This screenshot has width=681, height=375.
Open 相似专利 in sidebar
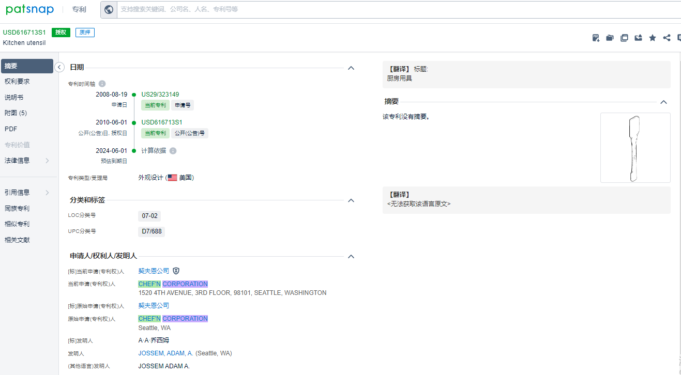coord(17,224)
